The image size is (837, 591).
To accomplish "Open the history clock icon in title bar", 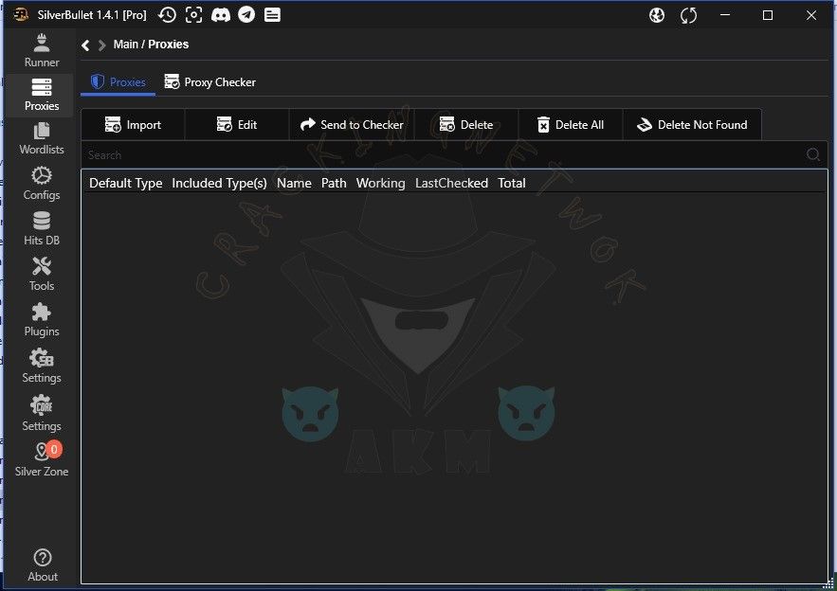I will point(167,15).
